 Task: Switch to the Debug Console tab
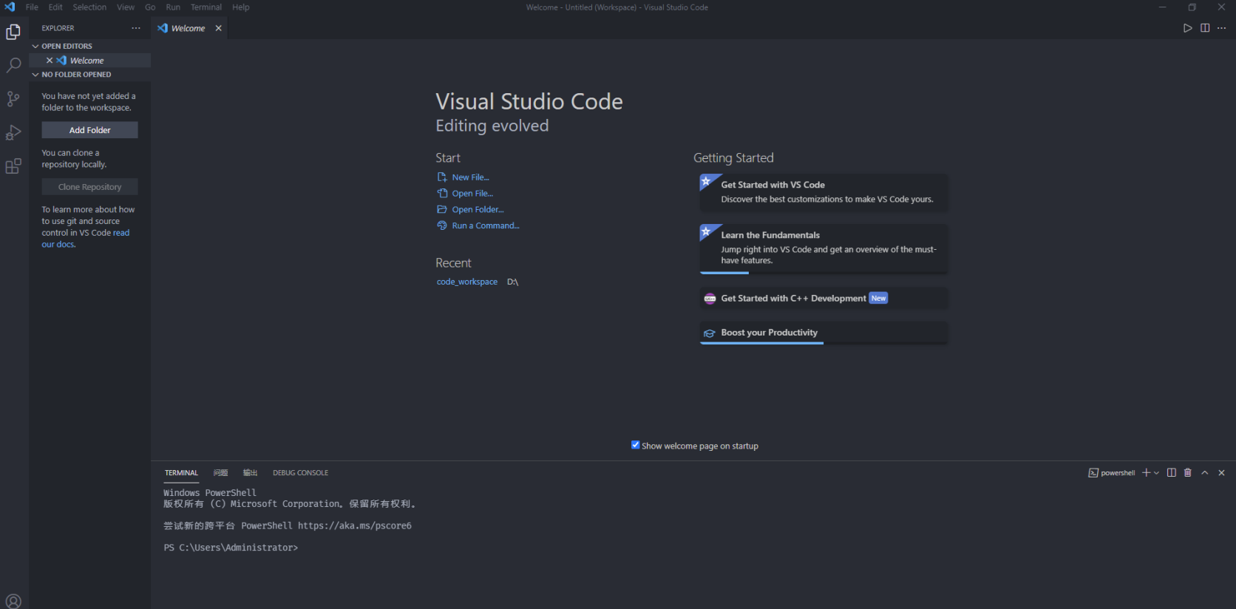click(300, 473)
